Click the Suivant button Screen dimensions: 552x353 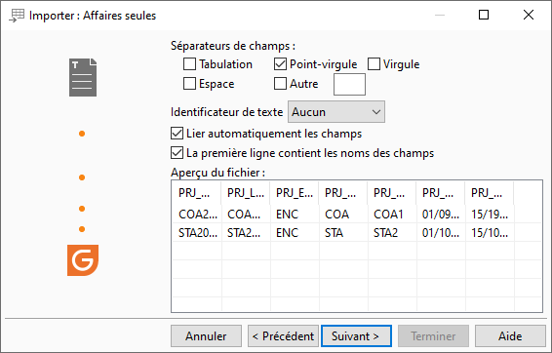point(356,336)
